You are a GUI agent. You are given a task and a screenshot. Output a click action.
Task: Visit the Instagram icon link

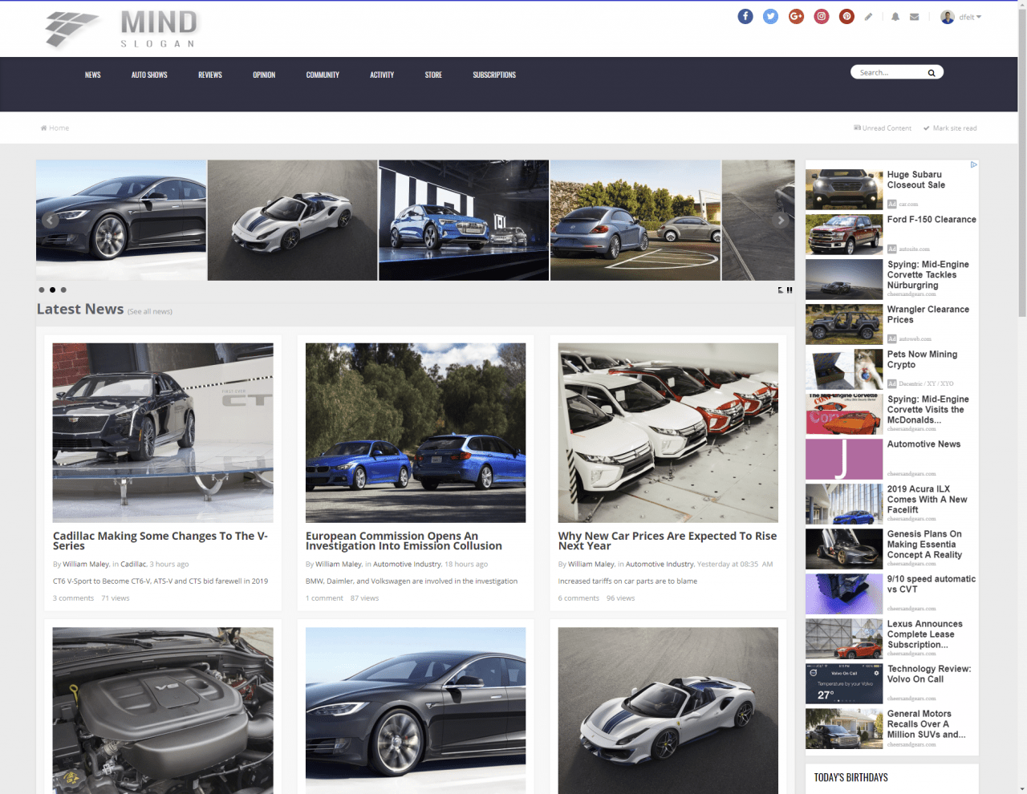pyautogui.click(x=822, y=17)
